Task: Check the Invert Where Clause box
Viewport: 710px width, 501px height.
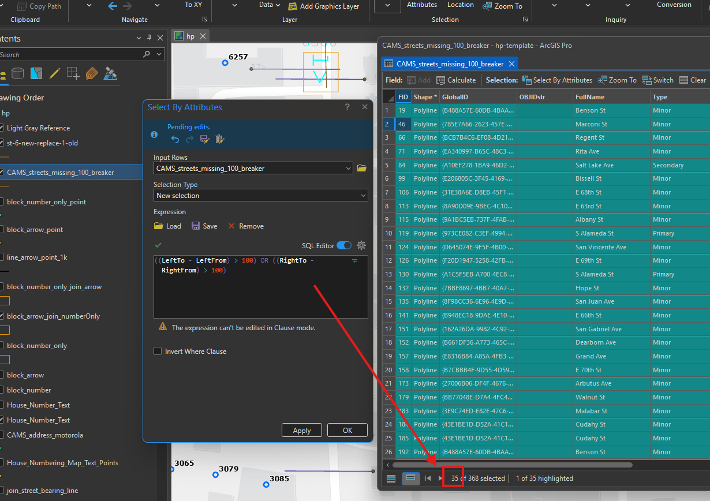Action: 158,351
